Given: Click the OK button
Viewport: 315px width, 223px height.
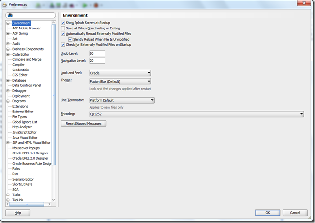Looking at the screenshot, I should click(x=268, y=213).
